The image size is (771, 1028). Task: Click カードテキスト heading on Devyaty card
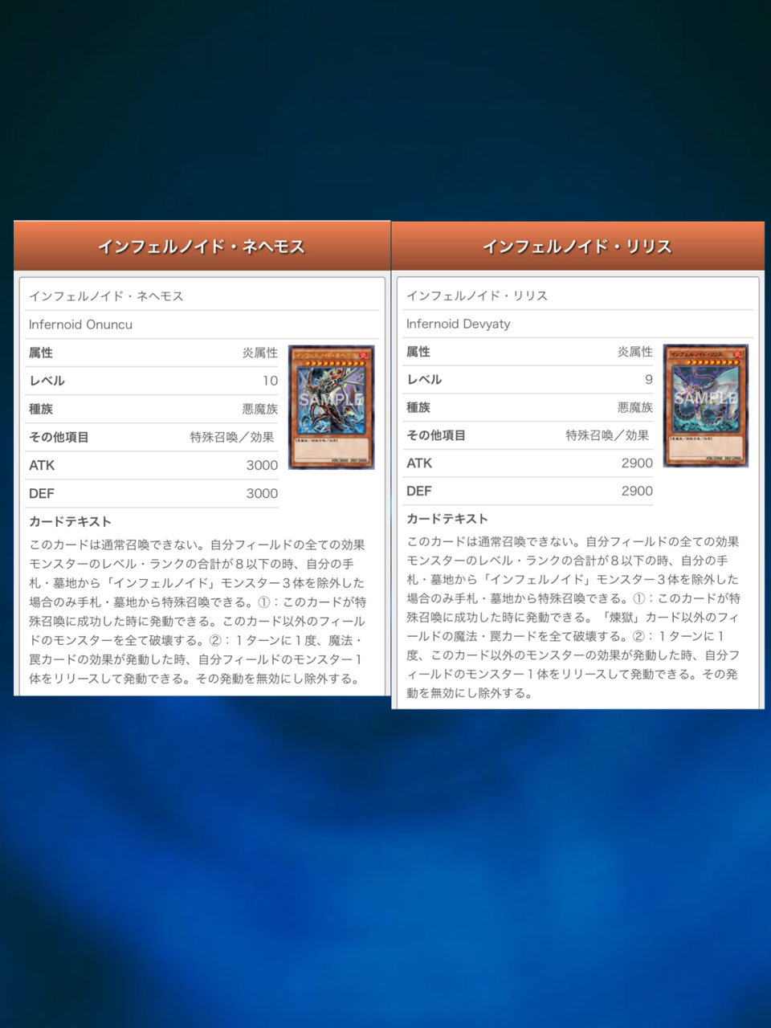pyautogui.click(x=447, y=519)
